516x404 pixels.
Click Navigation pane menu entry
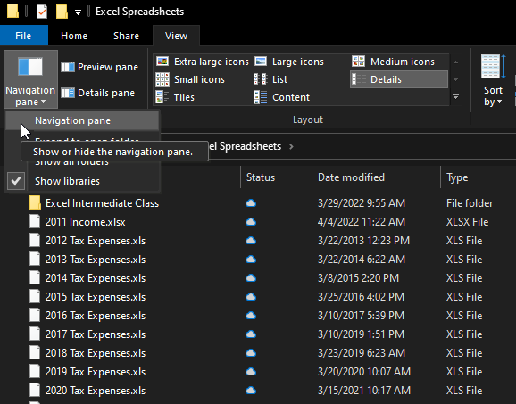coord(82,120)
